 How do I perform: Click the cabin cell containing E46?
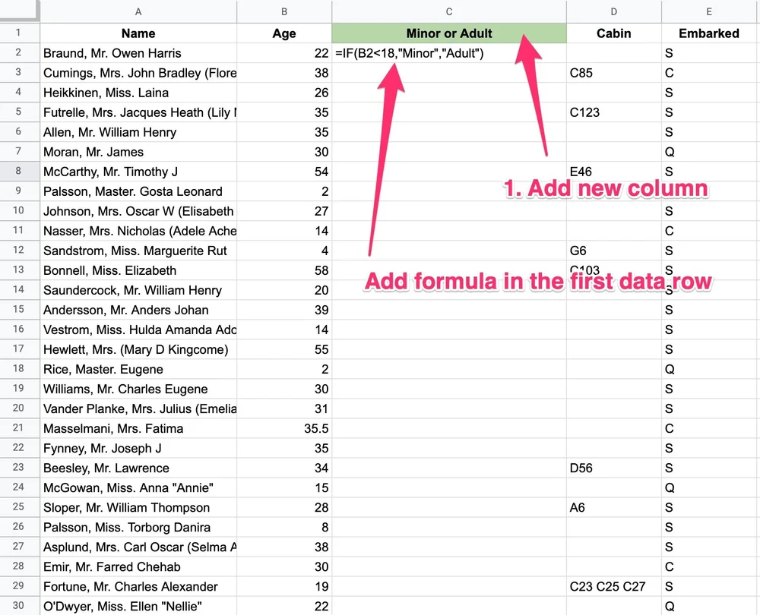(614, 171)
